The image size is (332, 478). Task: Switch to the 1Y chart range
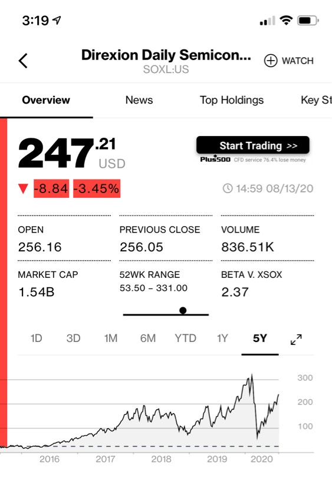(222, 338)
